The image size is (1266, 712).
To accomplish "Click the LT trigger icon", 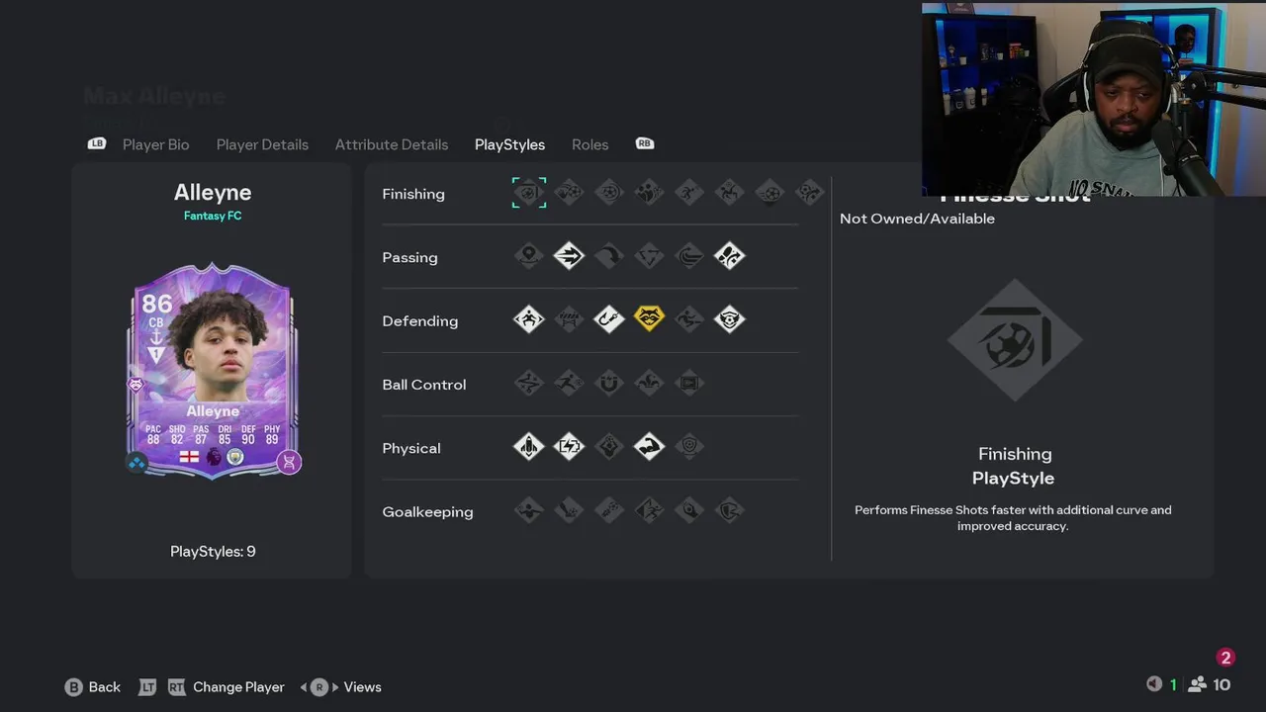I will [x=147, y=686].
